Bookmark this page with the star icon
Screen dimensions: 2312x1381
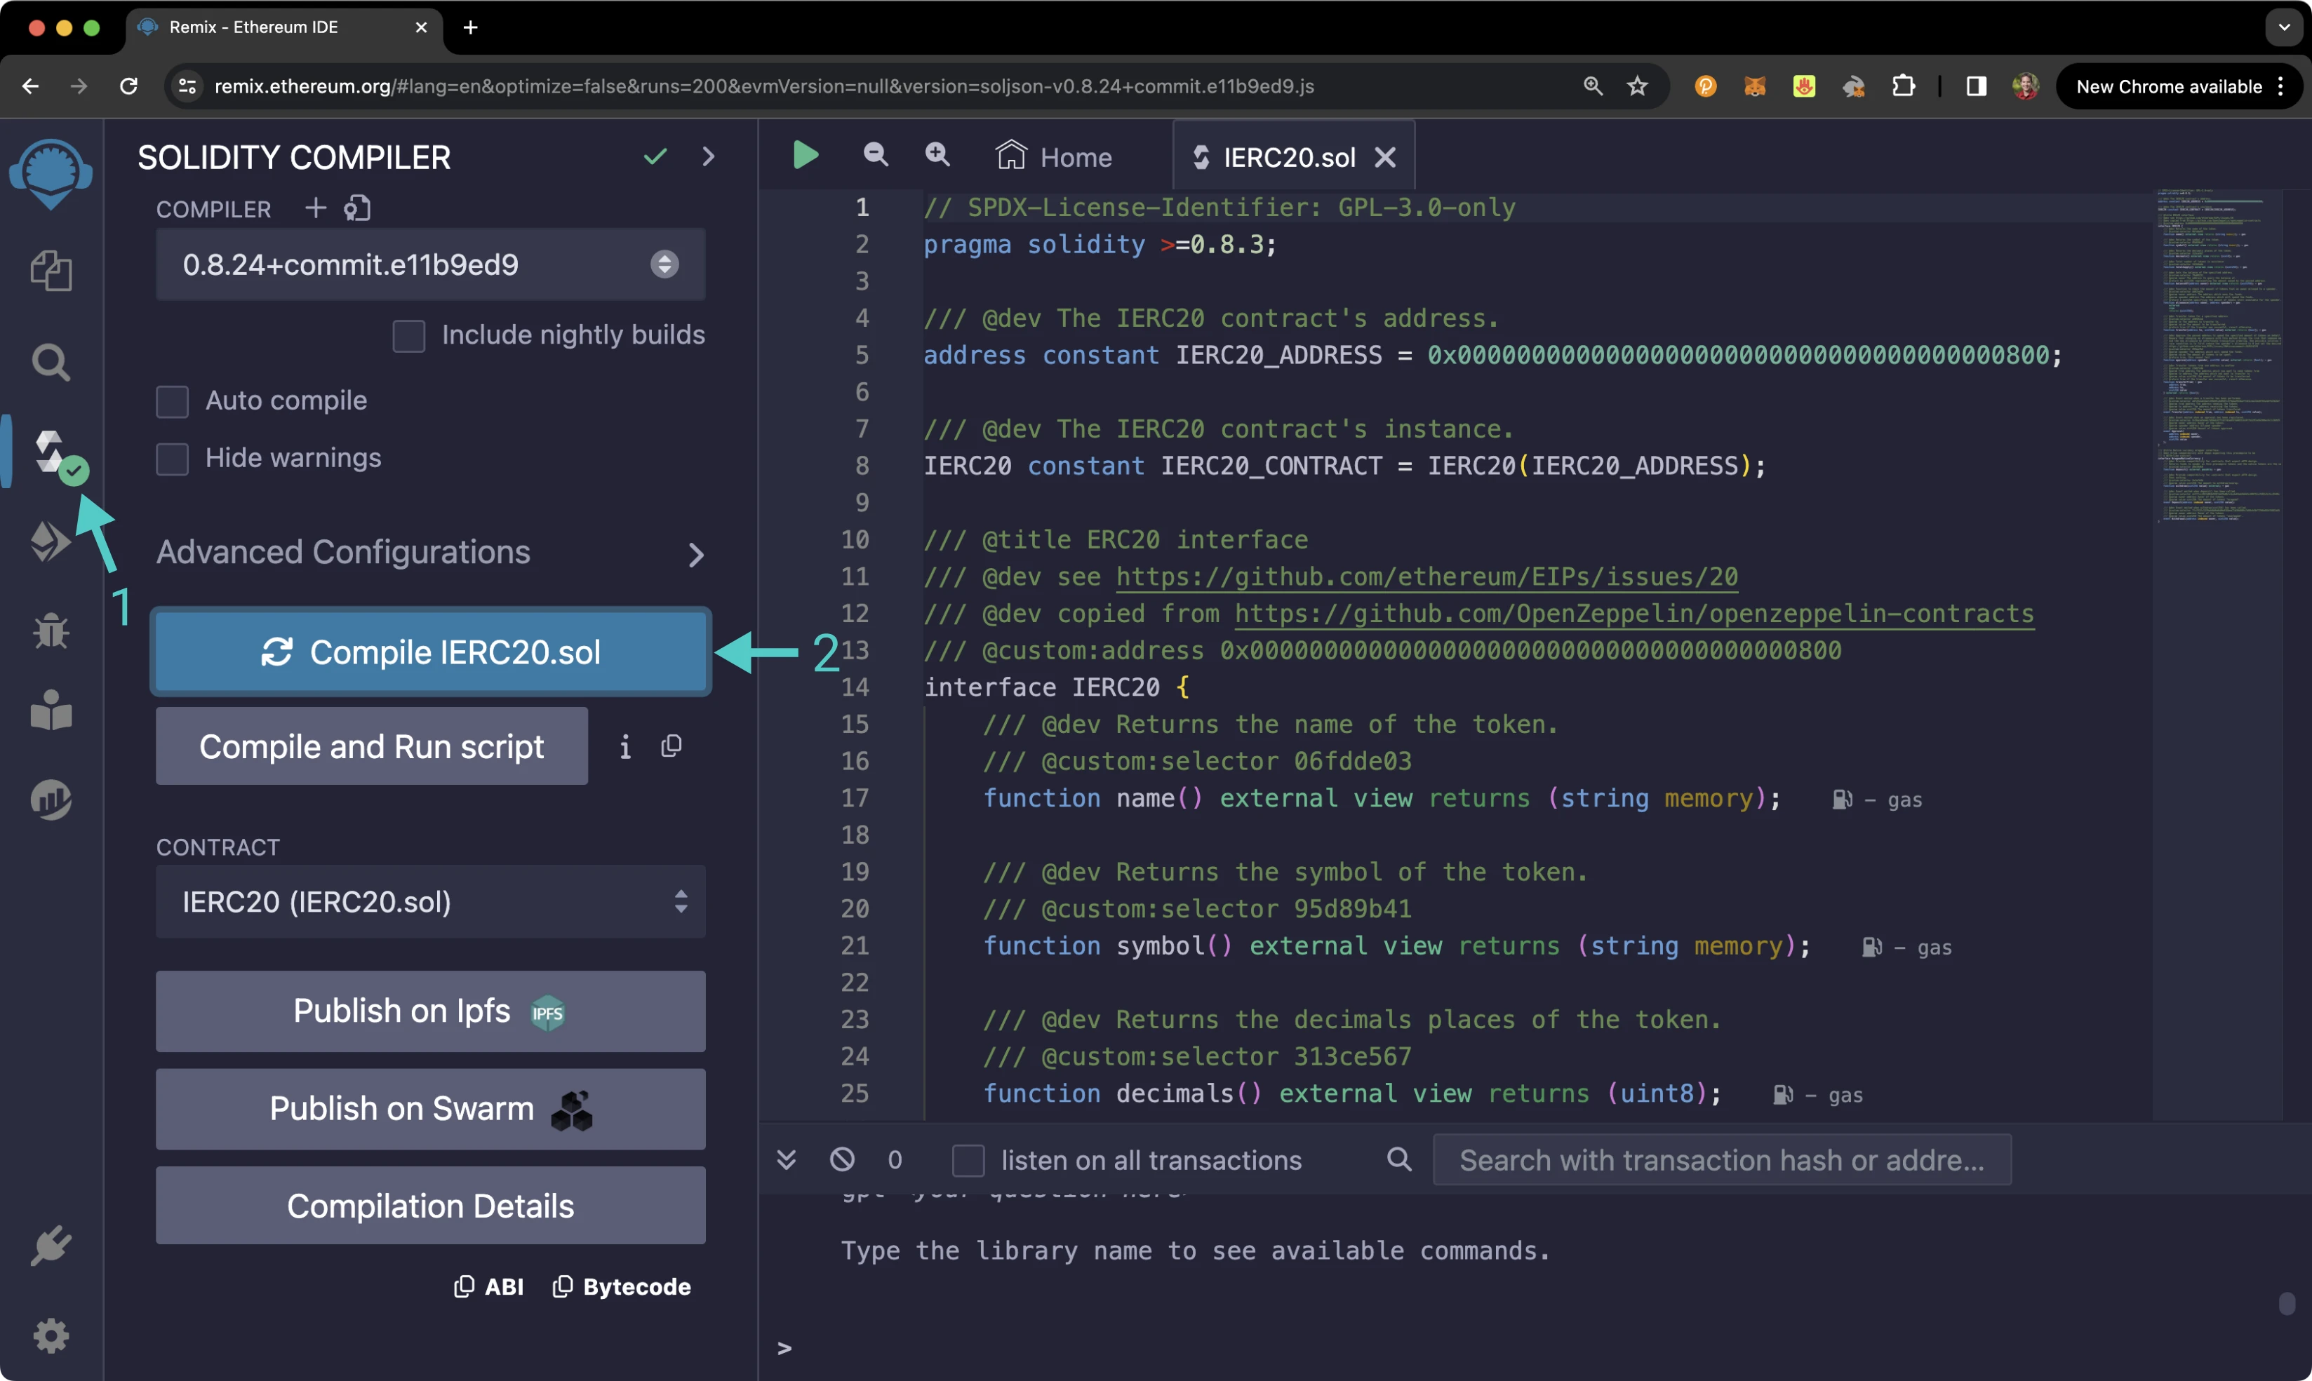1637,86
